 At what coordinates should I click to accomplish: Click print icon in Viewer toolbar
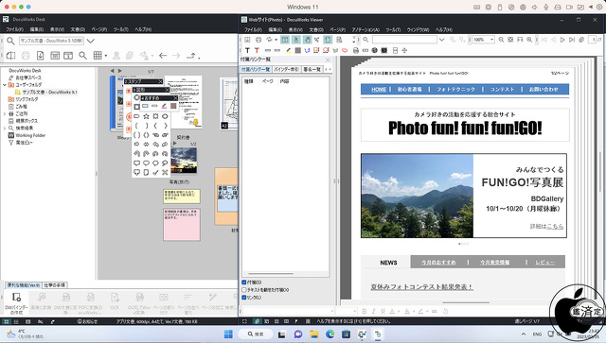258,40
